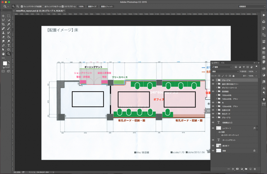The image size is (267, 174).
Task: Open the layer filter kind dropdown
Action: pos(222,67)
